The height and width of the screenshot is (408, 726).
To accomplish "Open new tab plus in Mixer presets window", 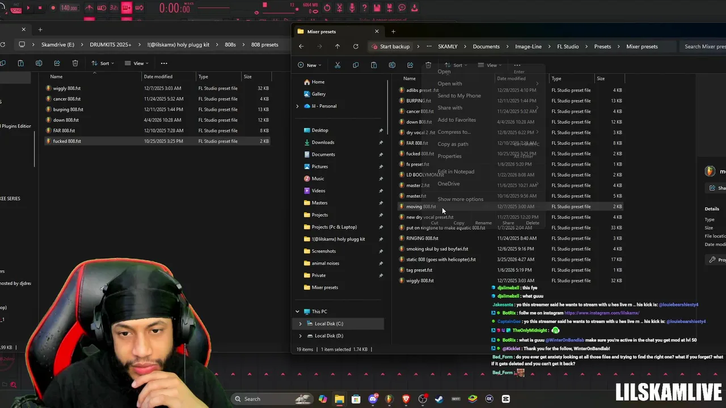I will [393, 32].
